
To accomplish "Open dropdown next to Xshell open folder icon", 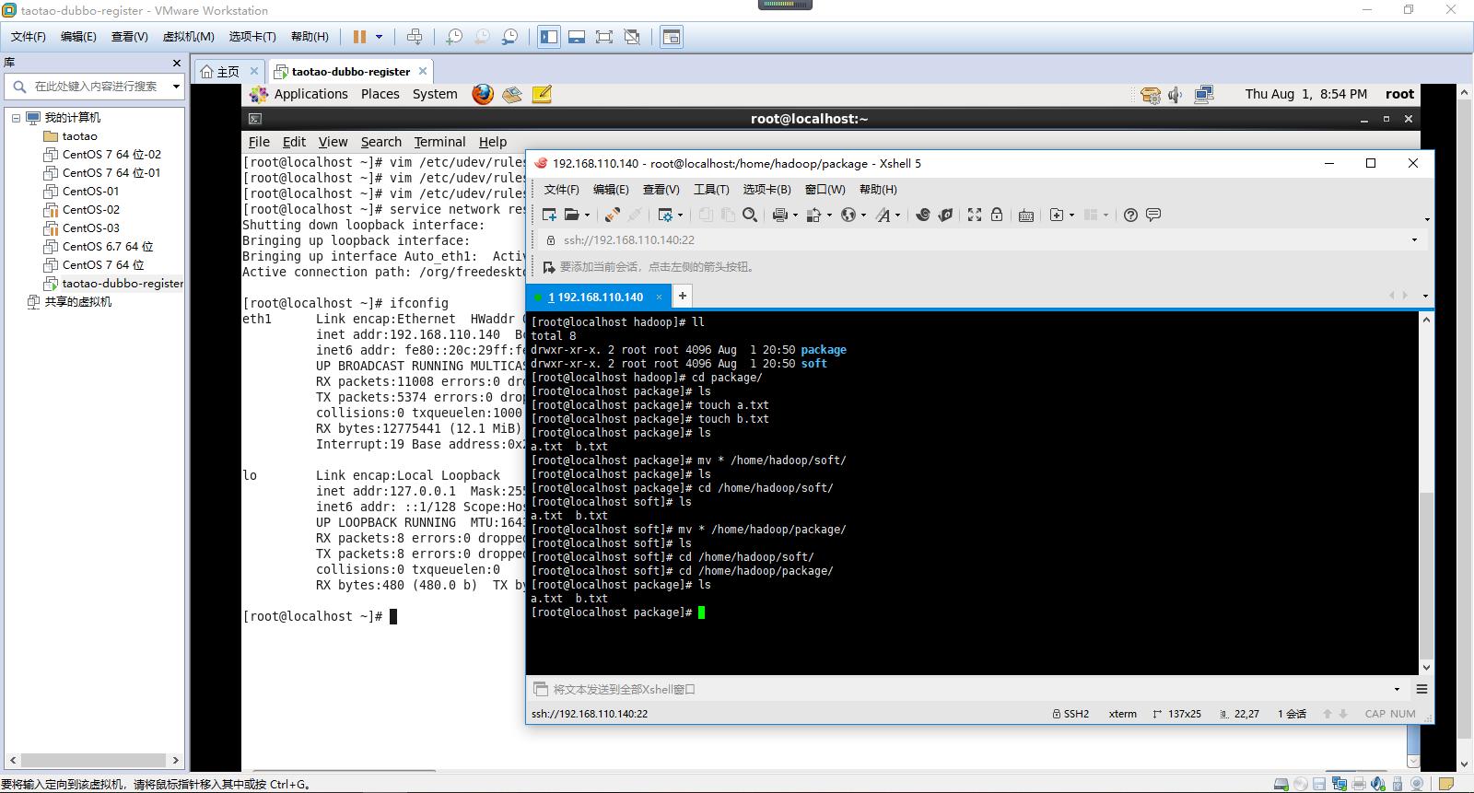I will click(587, 216).
